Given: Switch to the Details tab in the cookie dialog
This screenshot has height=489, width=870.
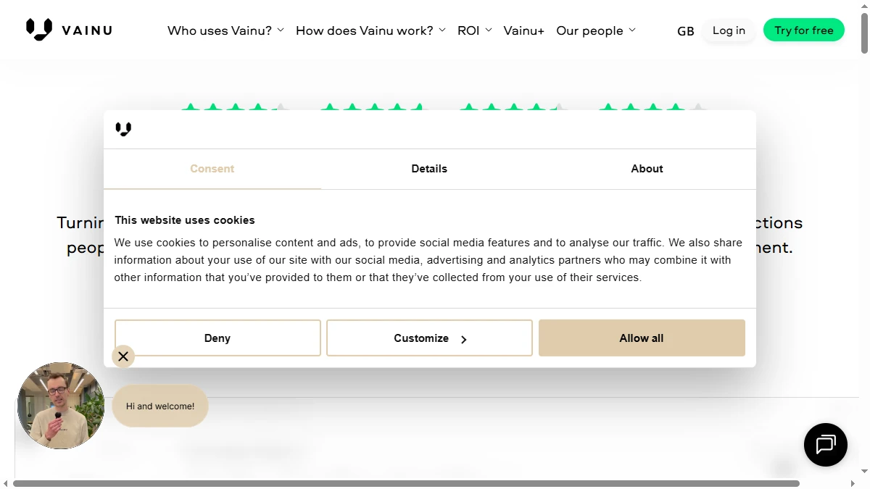Looking at the screenshot, I should tap(429, 168).
